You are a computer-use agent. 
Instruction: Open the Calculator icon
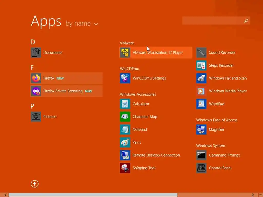(125, 104)
